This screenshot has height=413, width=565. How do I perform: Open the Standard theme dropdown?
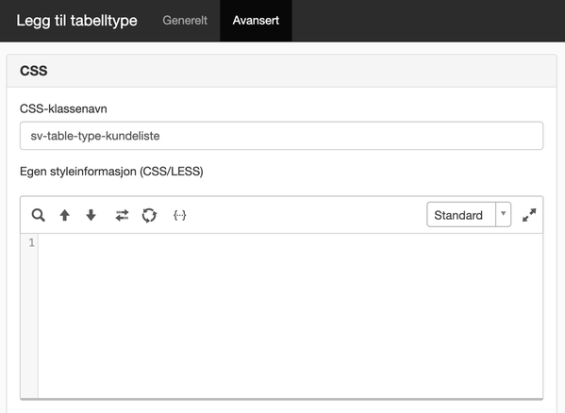tap(469, 215)
